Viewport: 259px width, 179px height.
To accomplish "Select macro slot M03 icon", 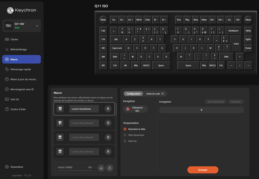I will pos(60,152).
